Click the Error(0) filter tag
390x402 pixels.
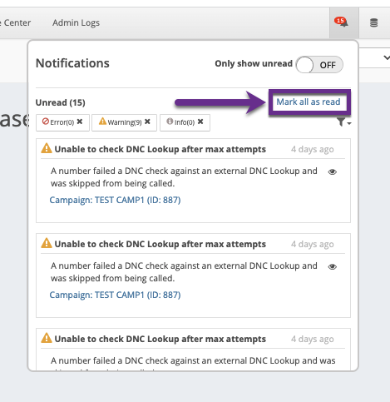coord(58,122)
